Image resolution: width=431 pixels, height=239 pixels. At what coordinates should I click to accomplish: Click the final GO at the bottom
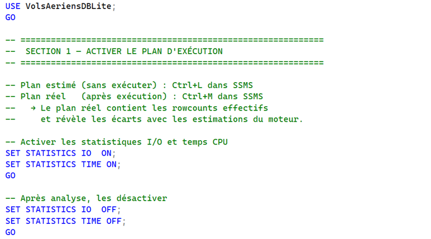click(11, 232)
